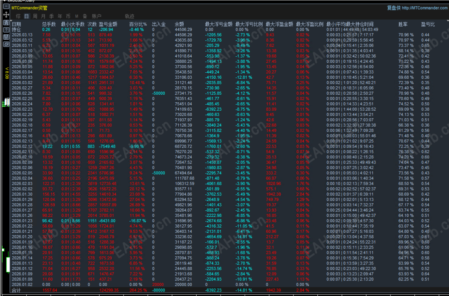The width and height of the screenshot is (449, 296).
Task: Switch to the 周 weekly tab
Action: click(35, 16)
